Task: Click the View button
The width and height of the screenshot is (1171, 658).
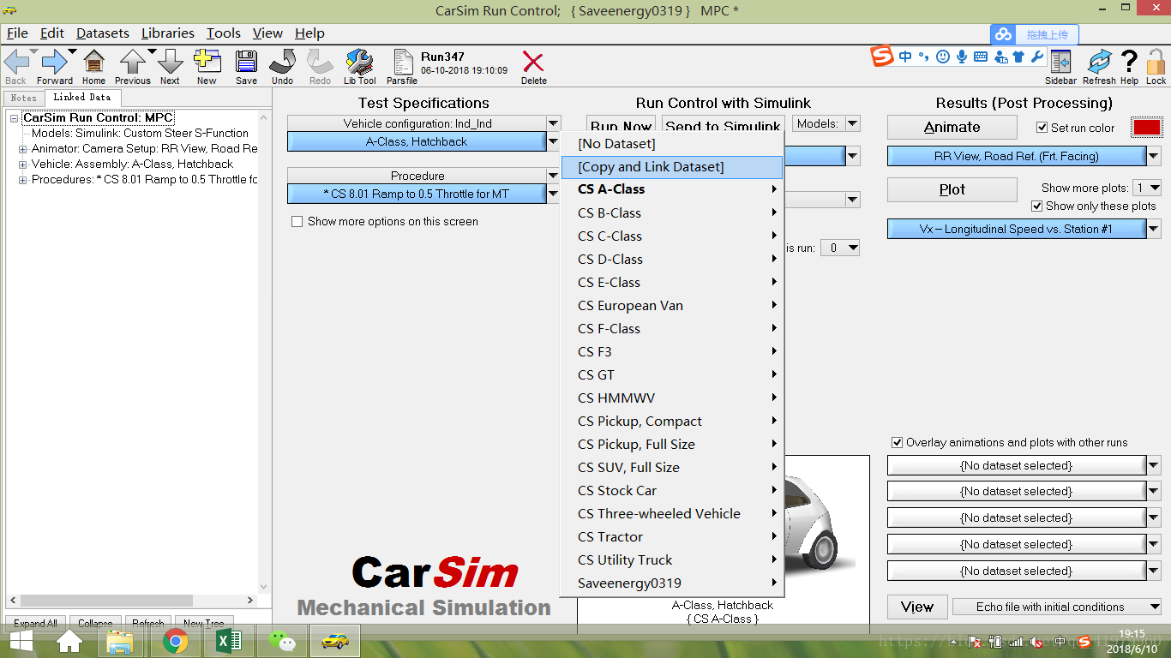Action: (916, 607)
